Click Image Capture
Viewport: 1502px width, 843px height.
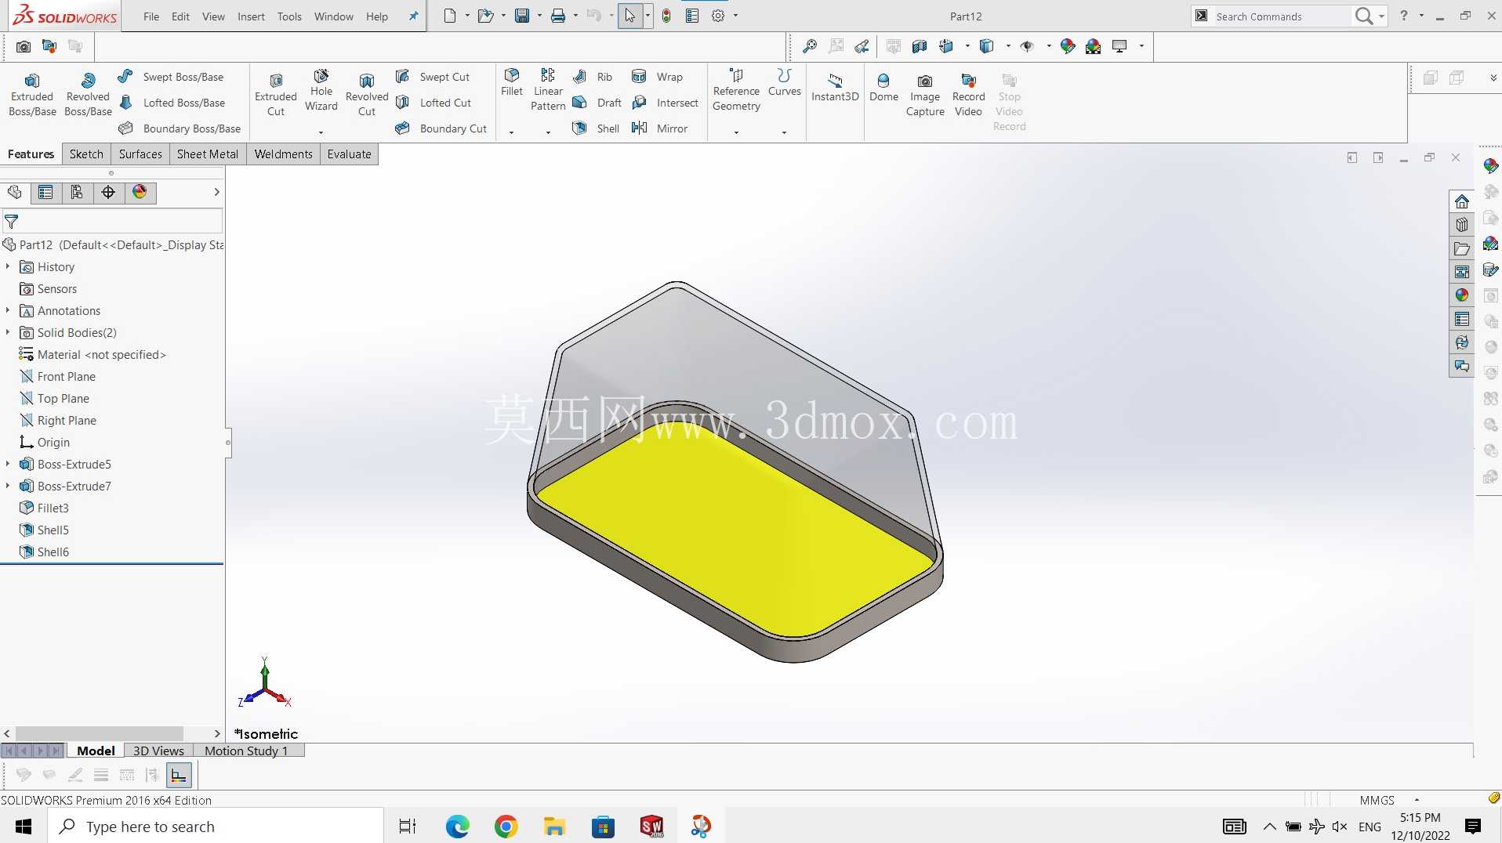[x=925, y=95]
